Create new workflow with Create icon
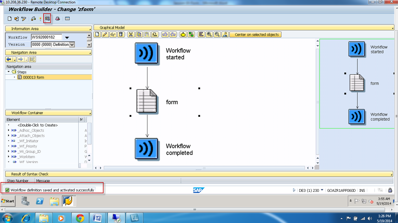Viewport: 398px width, 223px height. [9, 19]
